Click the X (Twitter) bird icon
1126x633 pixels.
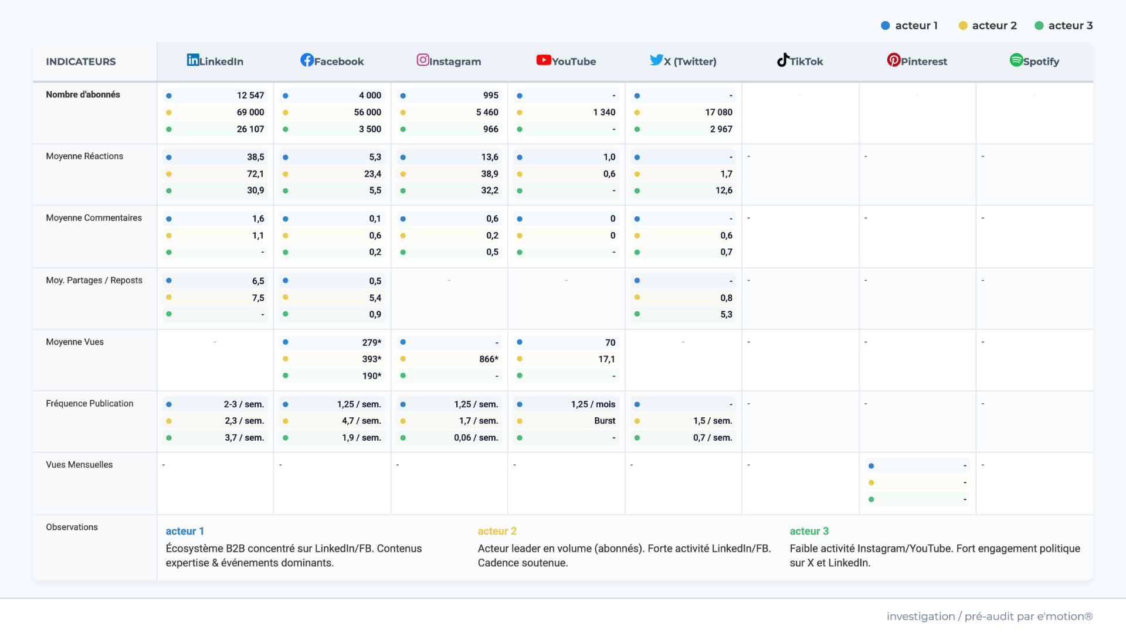click(656, 60)
